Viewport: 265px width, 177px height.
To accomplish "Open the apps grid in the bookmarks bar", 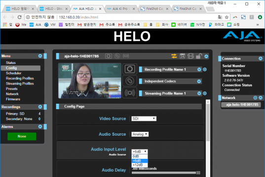I will [x=5, y=25].
